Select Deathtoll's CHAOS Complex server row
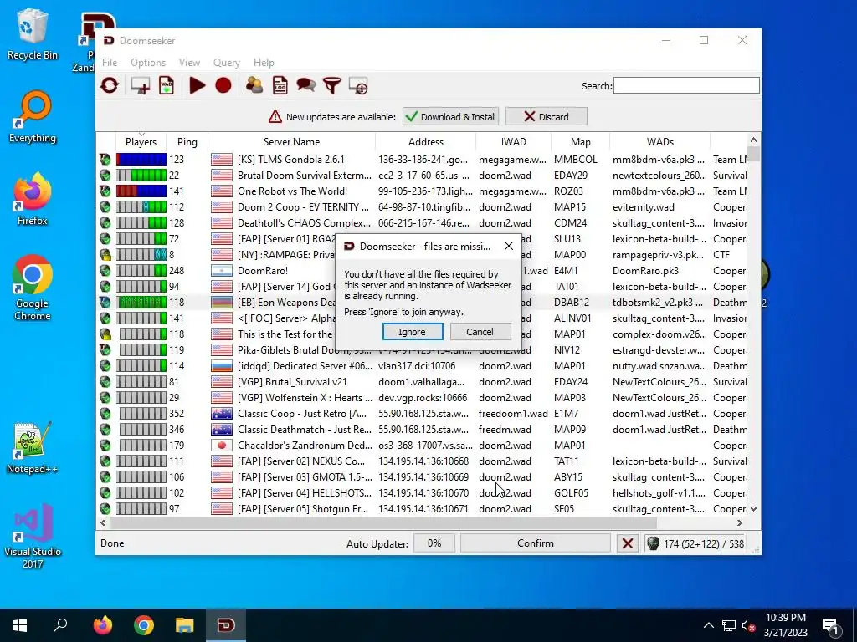857x642 pixels. (422, 222)
